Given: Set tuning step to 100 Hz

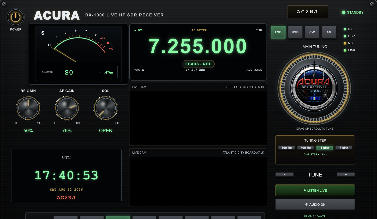Looking at the screenshot, I should point(286,148).
